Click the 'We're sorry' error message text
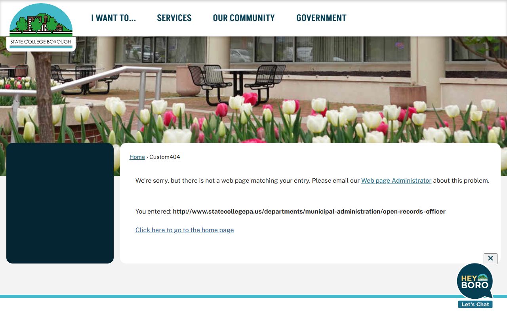 313,180
